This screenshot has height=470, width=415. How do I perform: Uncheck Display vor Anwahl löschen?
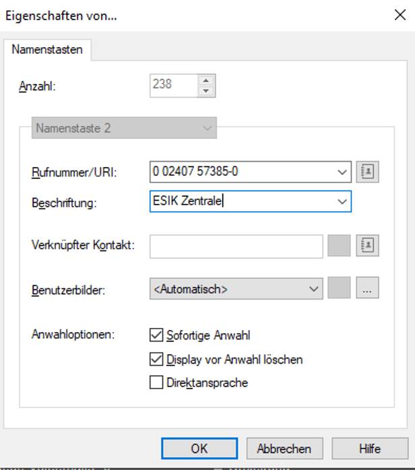pos(156,359)
